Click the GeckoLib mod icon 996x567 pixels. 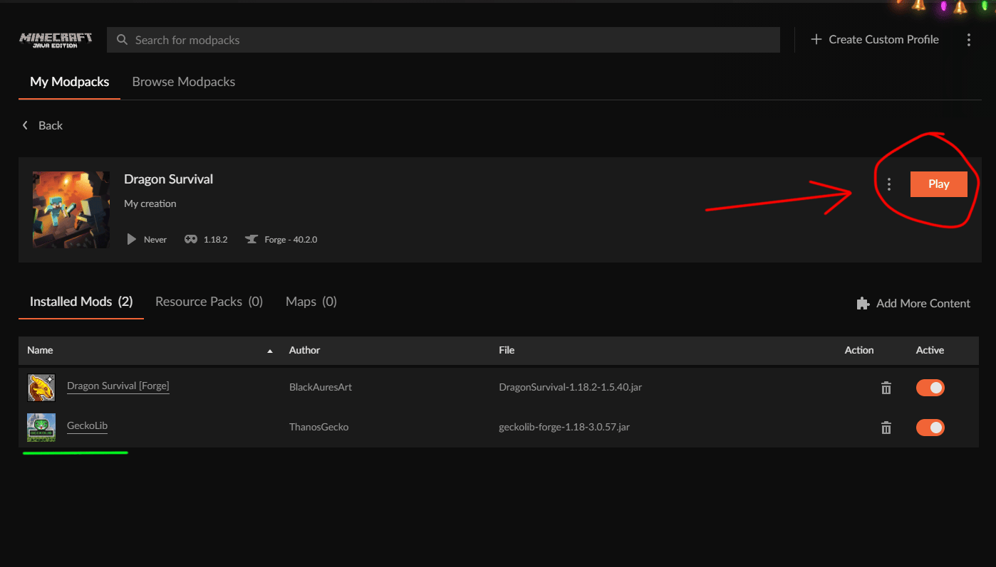(x=41, y=428)
